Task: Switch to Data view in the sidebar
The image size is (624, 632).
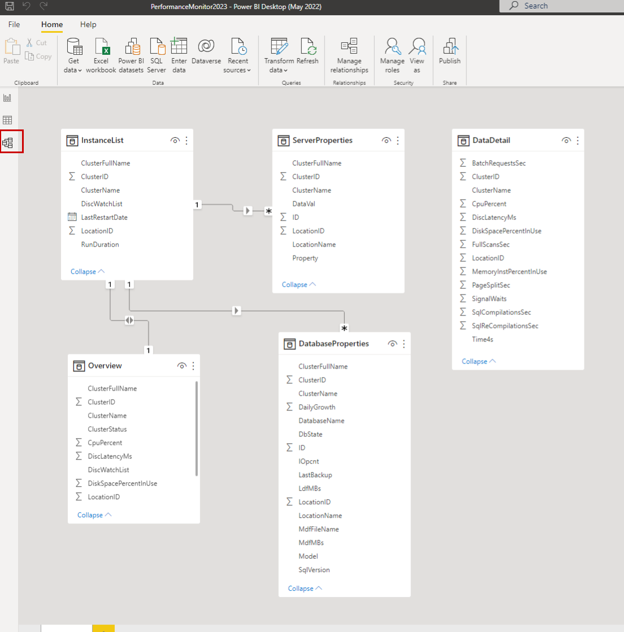Action: pos(7,120)
